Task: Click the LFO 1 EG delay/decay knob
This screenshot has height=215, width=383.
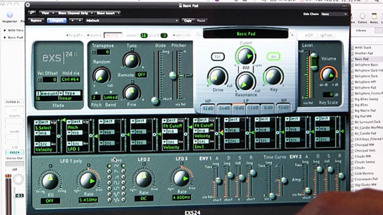Action: (x=50, y=181)
